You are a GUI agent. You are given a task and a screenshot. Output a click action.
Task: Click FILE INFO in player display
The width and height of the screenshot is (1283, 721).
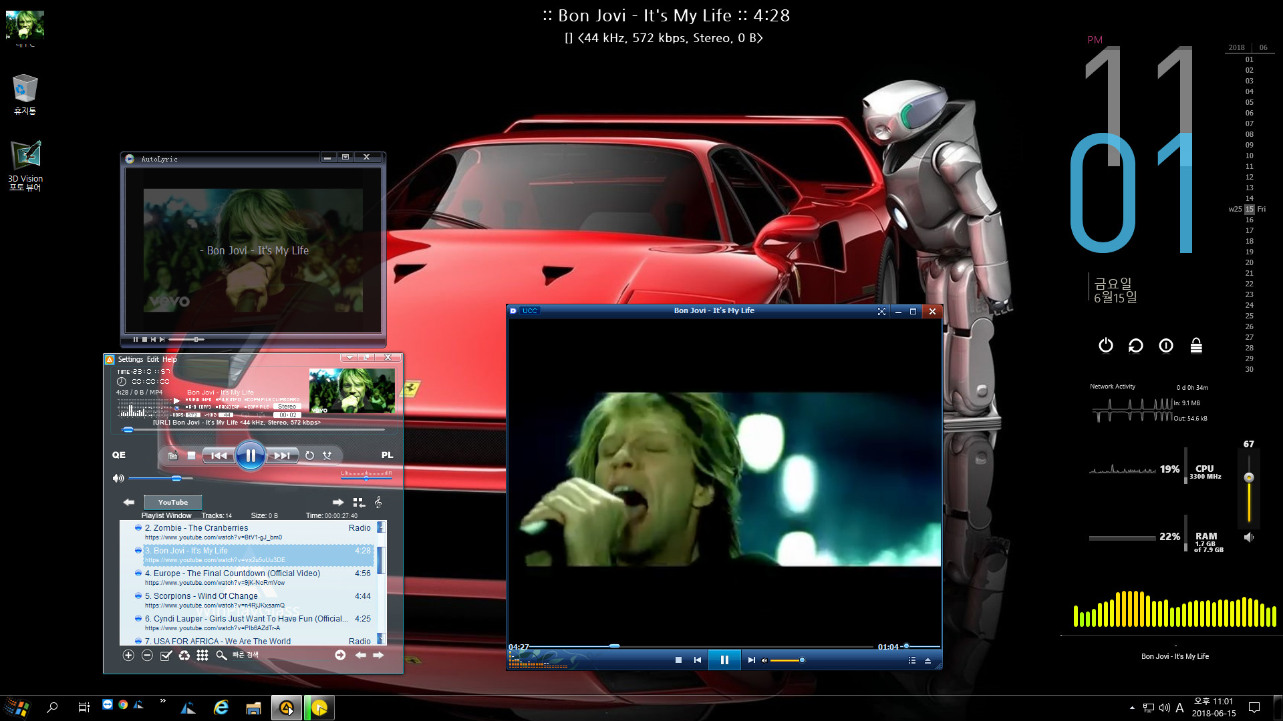point(229,400)
